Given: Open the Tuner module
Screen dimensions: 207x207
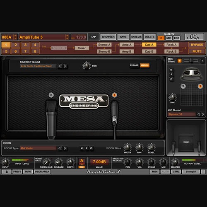Looking at the screenshot, I should (x=82, y=48).
